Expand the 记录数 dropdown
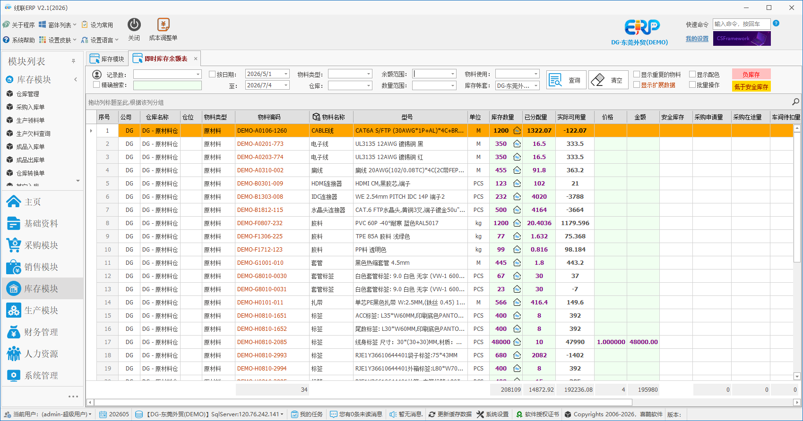 (x=198, y=74)
